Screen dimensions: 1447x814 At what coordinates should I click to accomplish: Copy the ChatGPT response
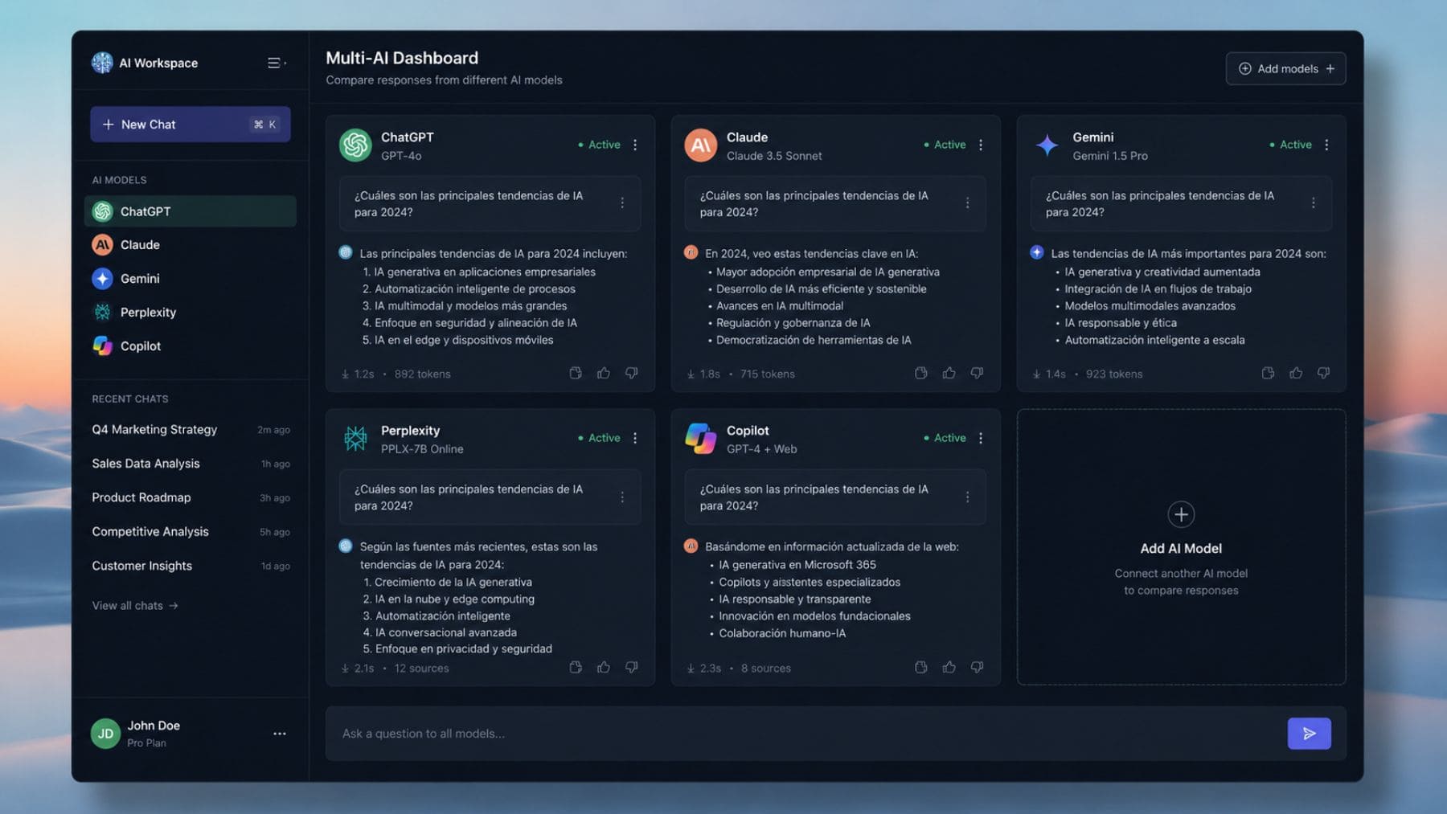576,373
